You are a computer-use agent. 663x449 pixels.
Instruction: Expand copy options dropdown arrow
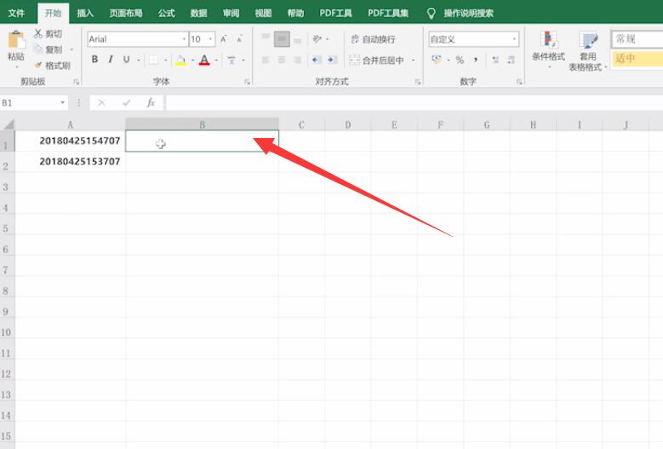coord(71,50)
